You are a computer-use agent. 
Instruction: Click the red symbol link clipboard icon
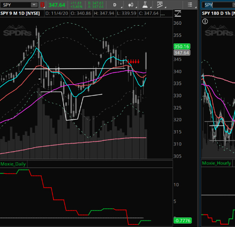pyautogui.click(x=42, y=5)
